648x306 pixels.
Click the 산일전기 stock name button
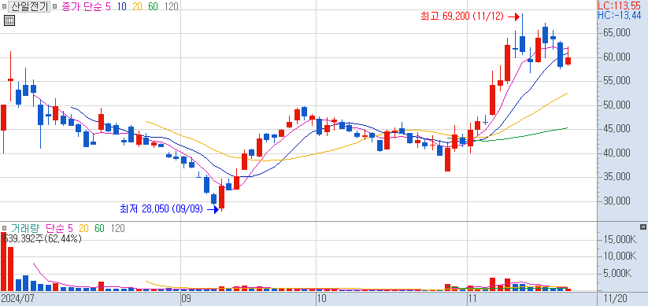pyautogui.click(x=29, y=6)
